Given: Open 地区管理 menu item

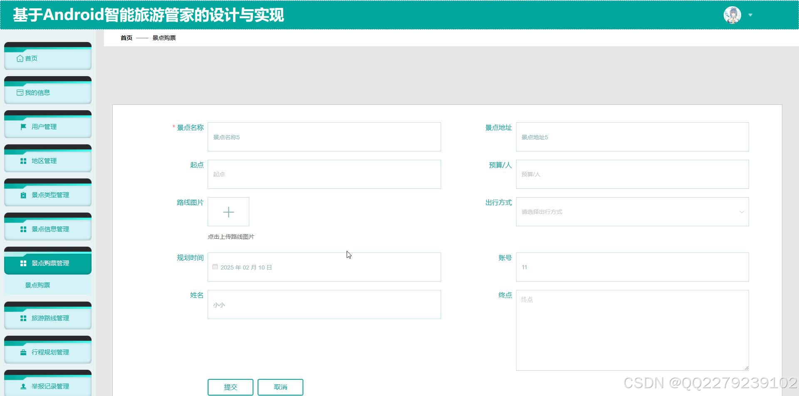Looking at the screenshot, I should click(48, 158).
